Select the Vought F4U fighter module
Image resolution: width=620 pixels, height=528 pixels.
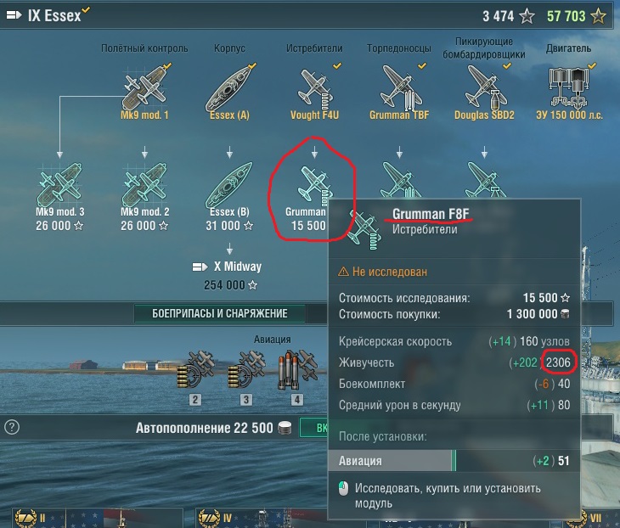coord(314,92)
